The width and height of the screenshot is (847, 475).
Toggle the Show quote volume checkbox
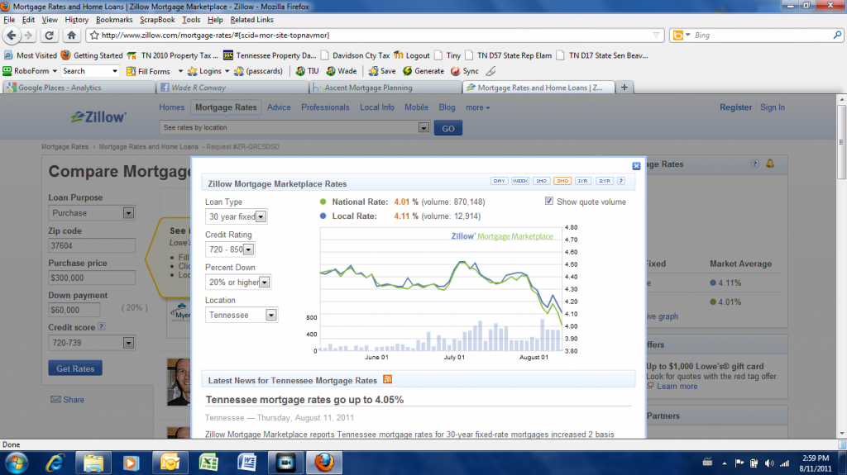[549, 201]
